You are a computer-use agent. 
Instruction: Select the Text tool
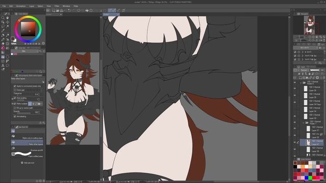coord(3,66)
